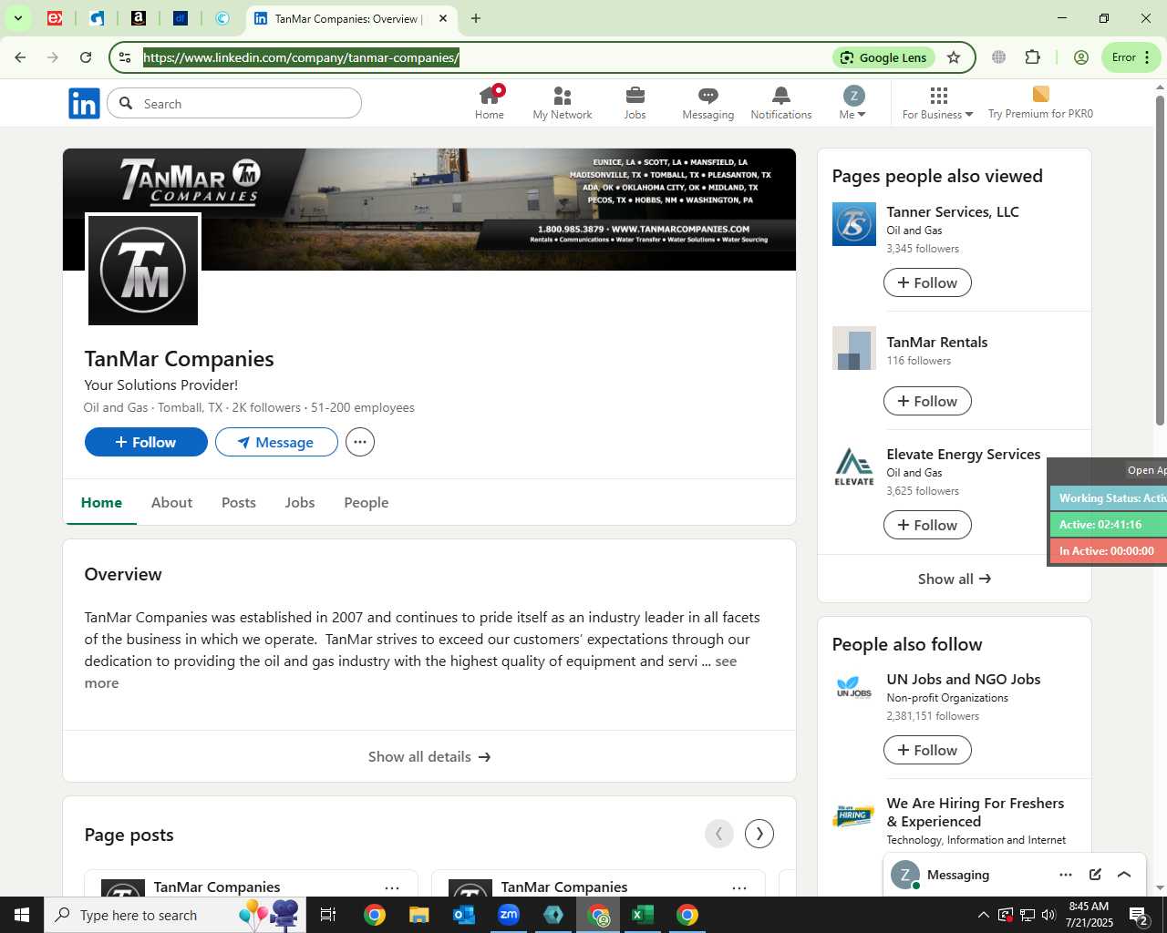Open Elevate Energy Services page
This screenshot has height=933, width=1167.
[964, 454]
